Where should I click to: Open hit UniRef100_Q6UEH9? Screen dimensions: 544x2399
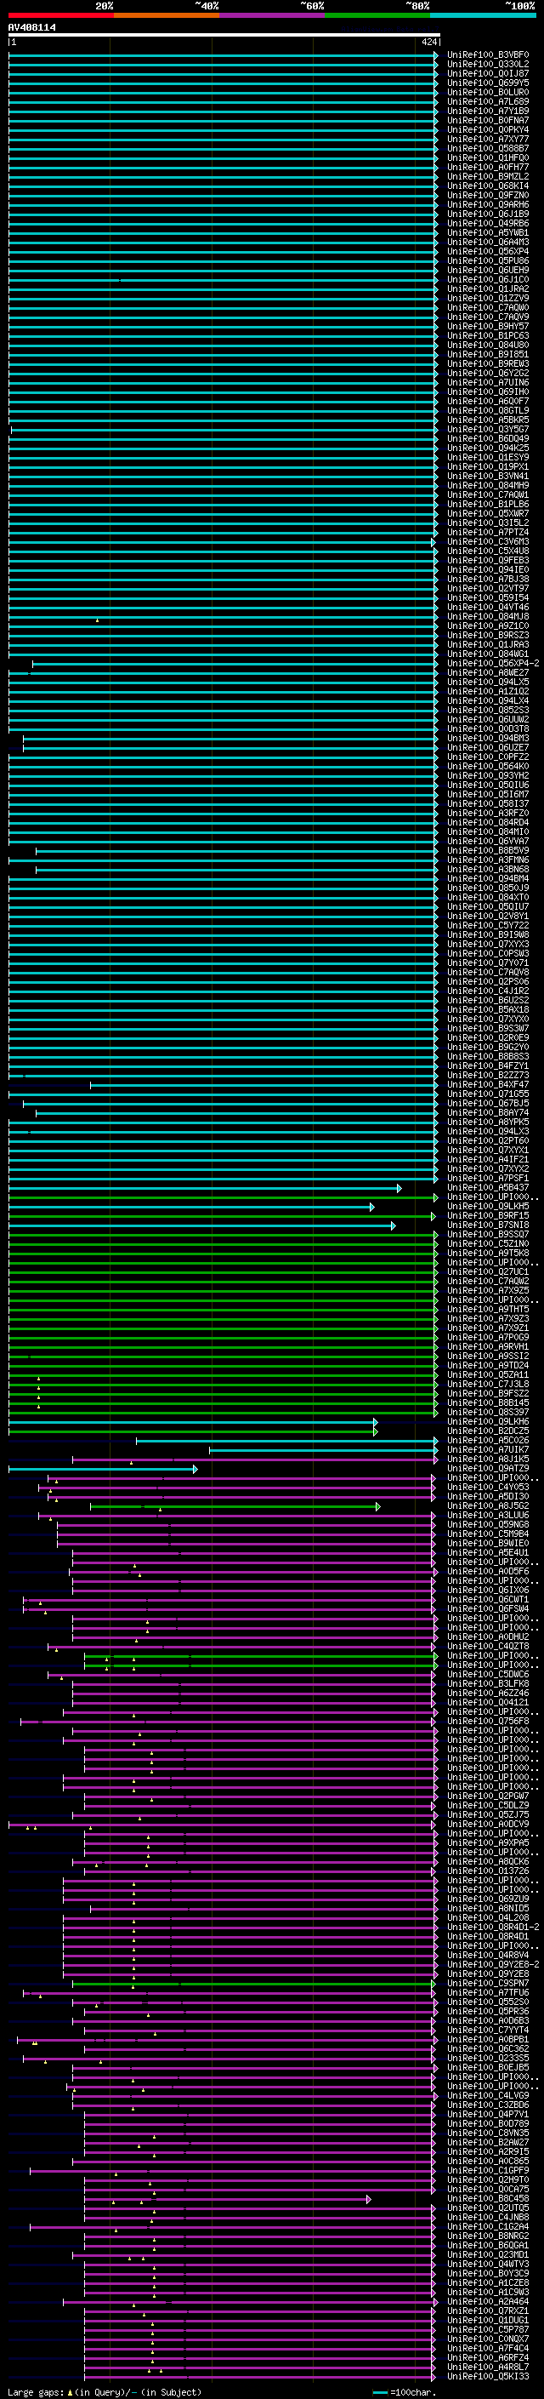click(488, 270)
